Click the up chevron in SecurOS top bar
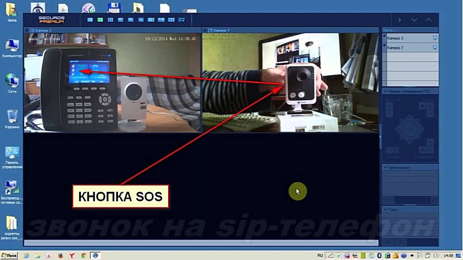The image size is (463, 260). coord(429,20)
